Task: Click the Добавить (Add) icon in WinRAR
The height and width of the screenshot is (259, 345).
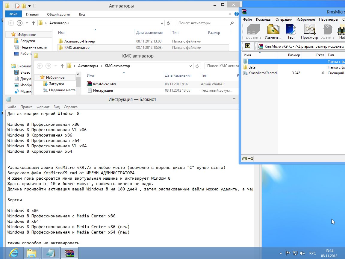Action: 253,32
